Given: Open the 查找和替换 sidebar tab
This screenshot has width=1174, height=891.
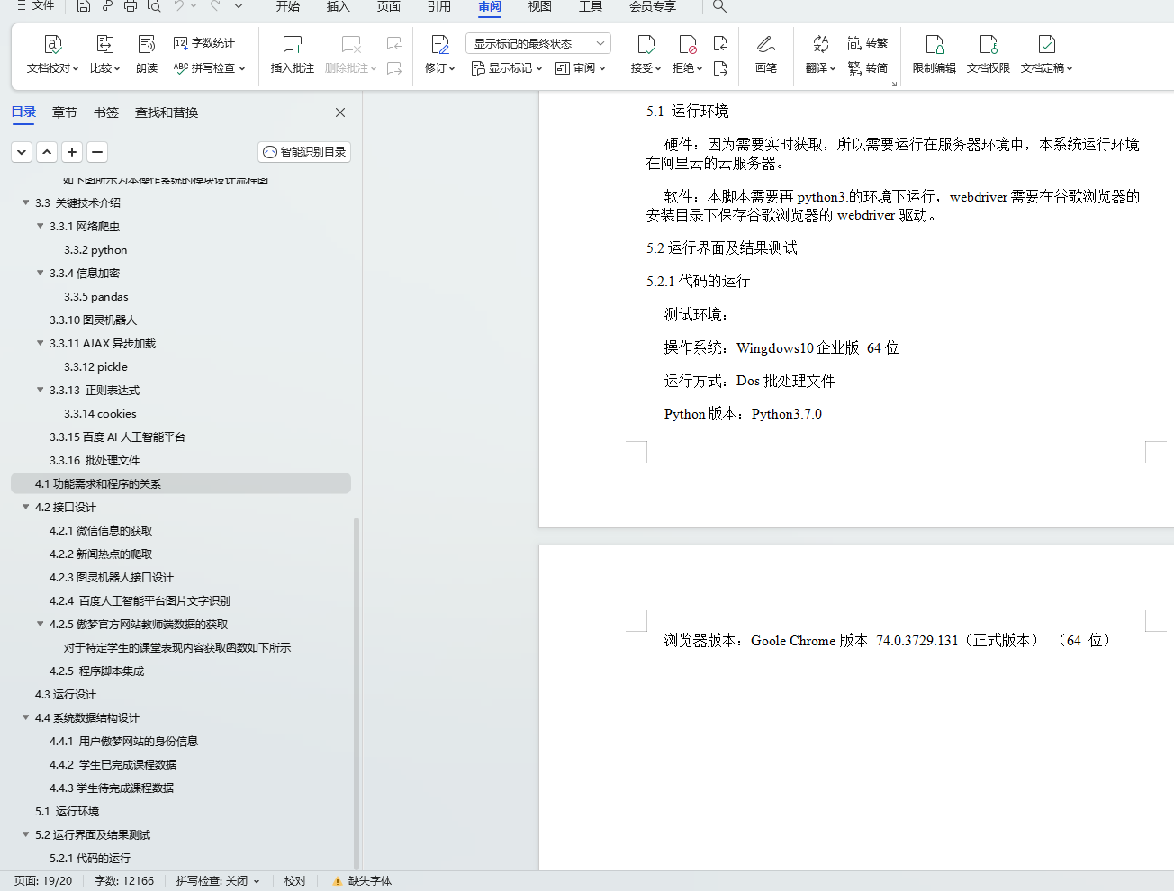Looking at the screenshot, I should pyautogui.click(x=167, y=112).
